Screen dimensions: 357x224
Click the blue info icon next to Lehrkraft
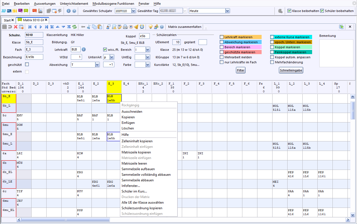click(83, 49)
